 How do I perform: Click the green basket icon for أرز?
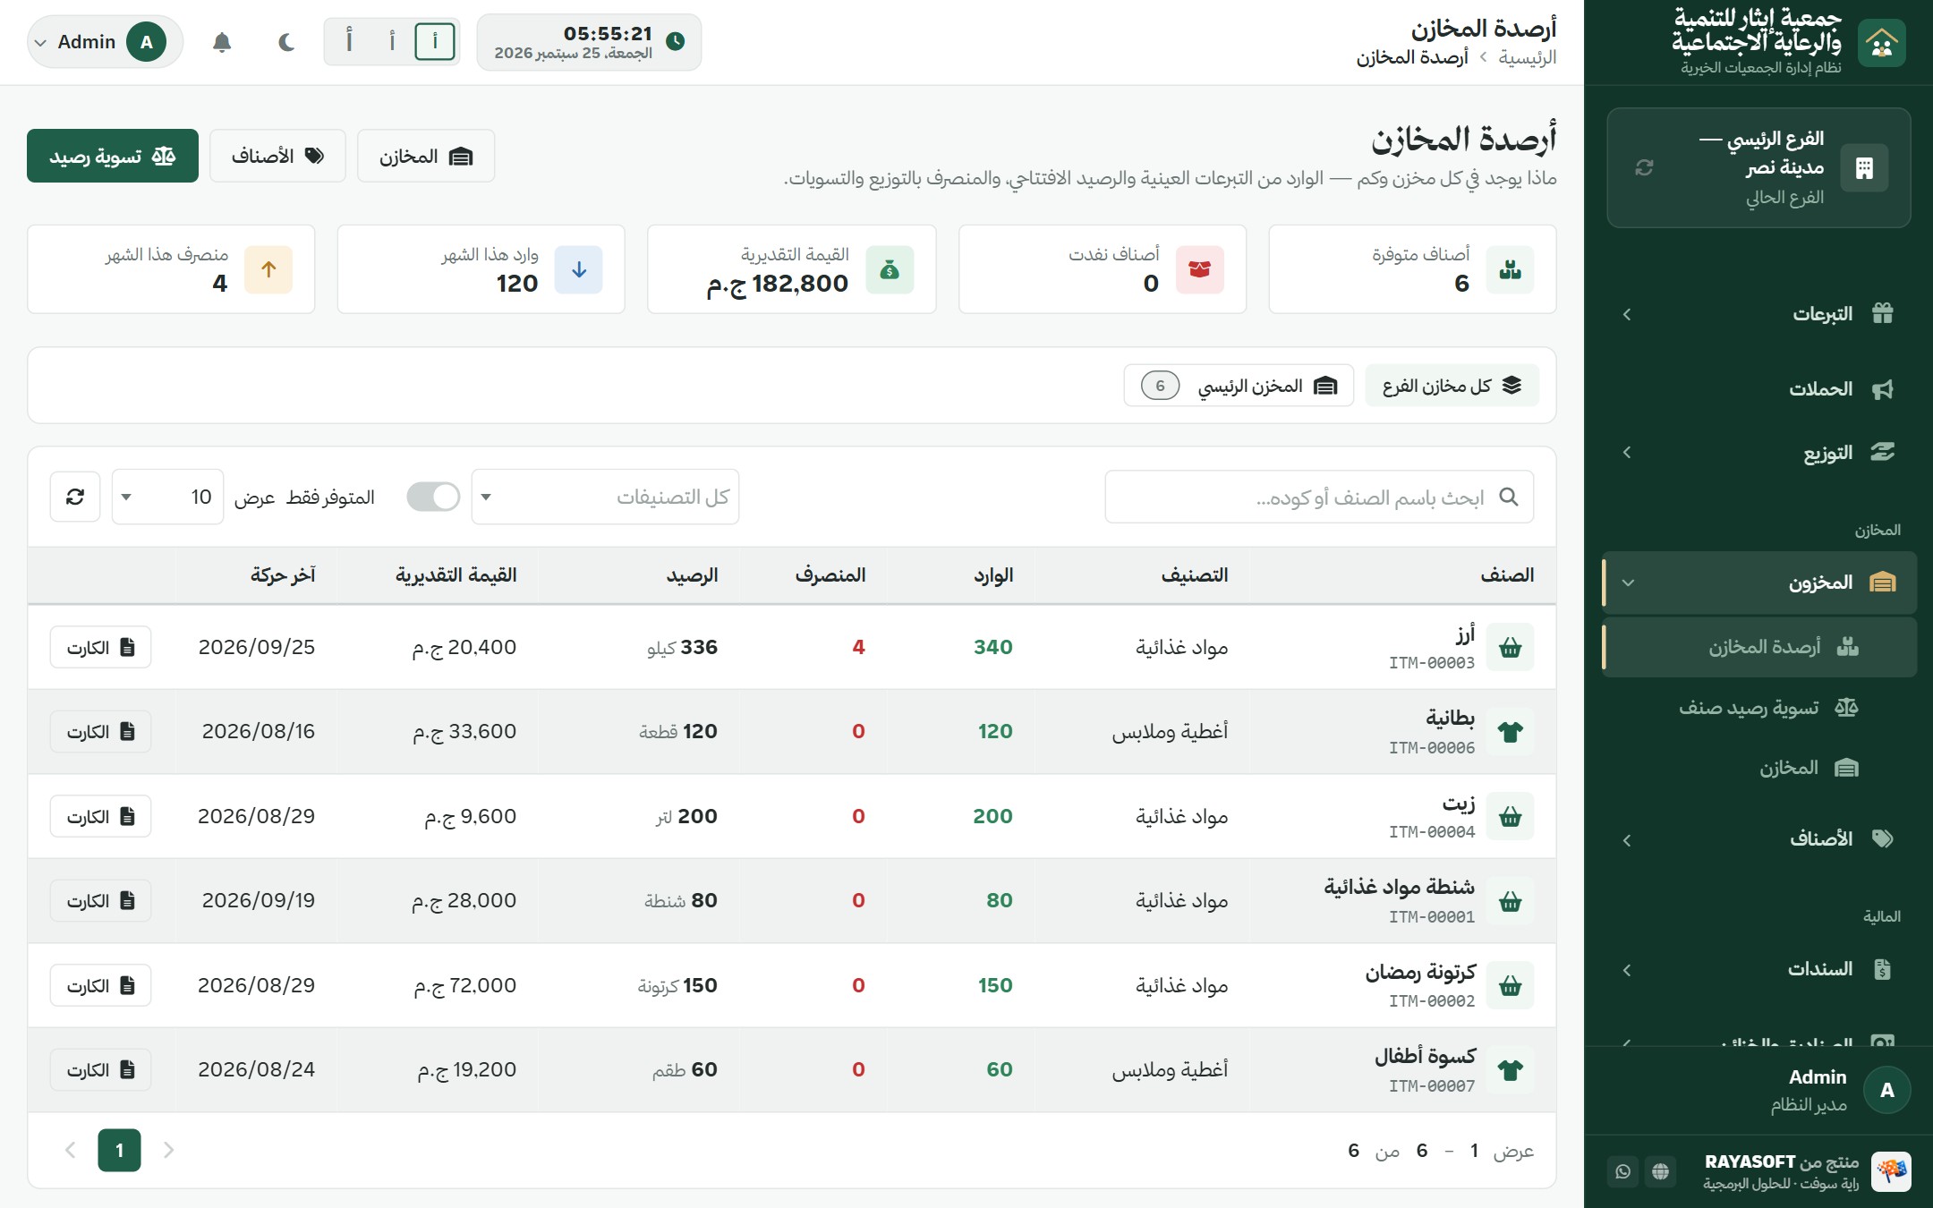pos(1511,647)
